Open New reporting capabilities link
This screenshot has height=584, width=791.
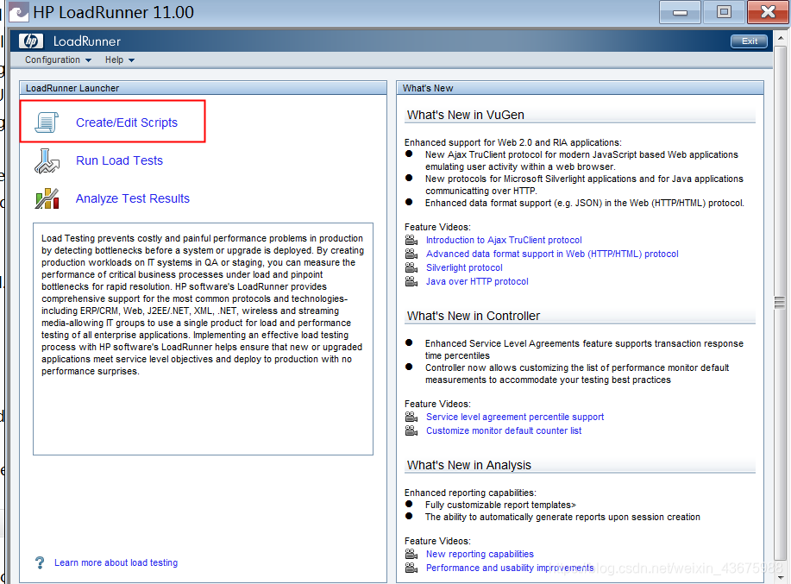click(x=480, y=555)
